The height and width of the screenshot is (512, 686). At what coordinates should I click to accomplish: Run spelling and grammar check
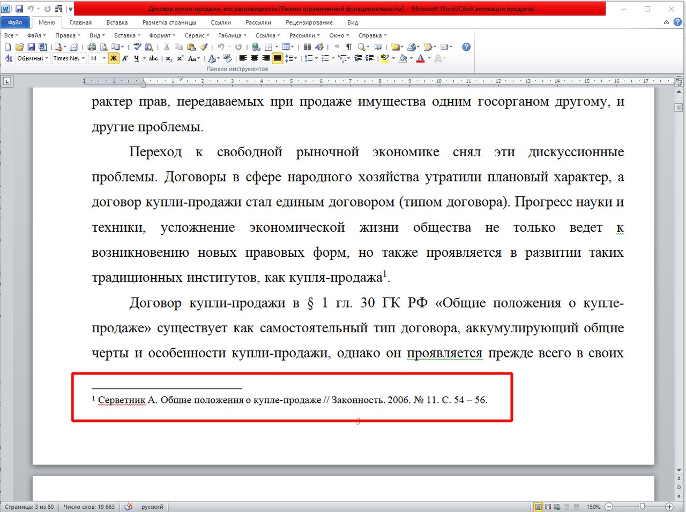coord(137,47)
